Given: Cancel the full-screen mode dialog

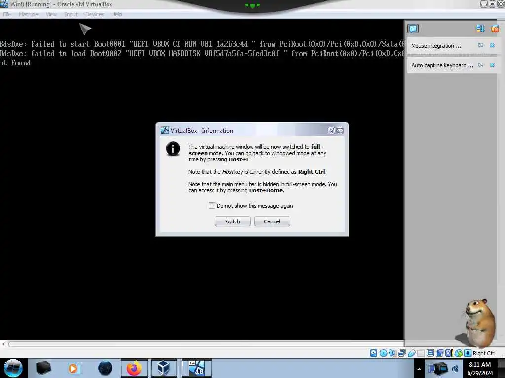Looking at the screenshot, I should tap(272, 221).
